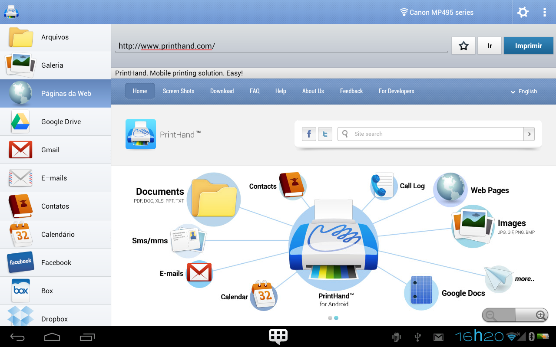The image size is (556, 347).
Task: Open the Home tab on the website
Action: [x=140, y=91]
